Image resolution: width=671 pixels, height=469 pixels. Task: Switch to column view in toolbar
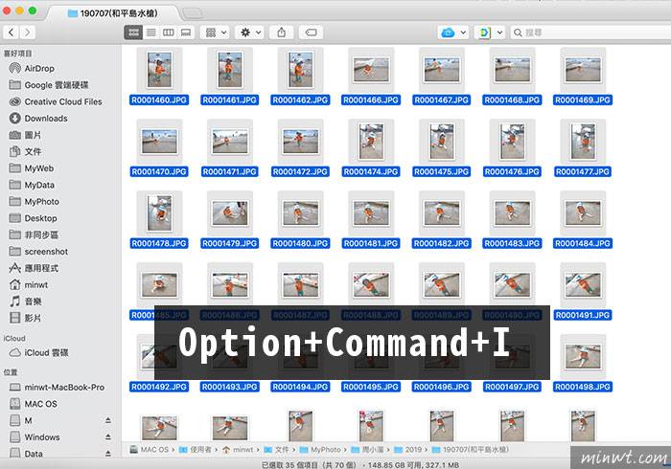click(x=169, y=32)
